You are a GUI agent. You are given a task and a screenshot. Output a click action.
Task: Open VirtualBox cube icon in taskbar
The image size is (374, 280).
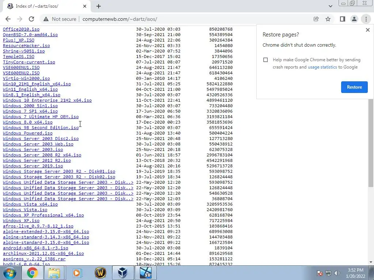tap(123, 273)
